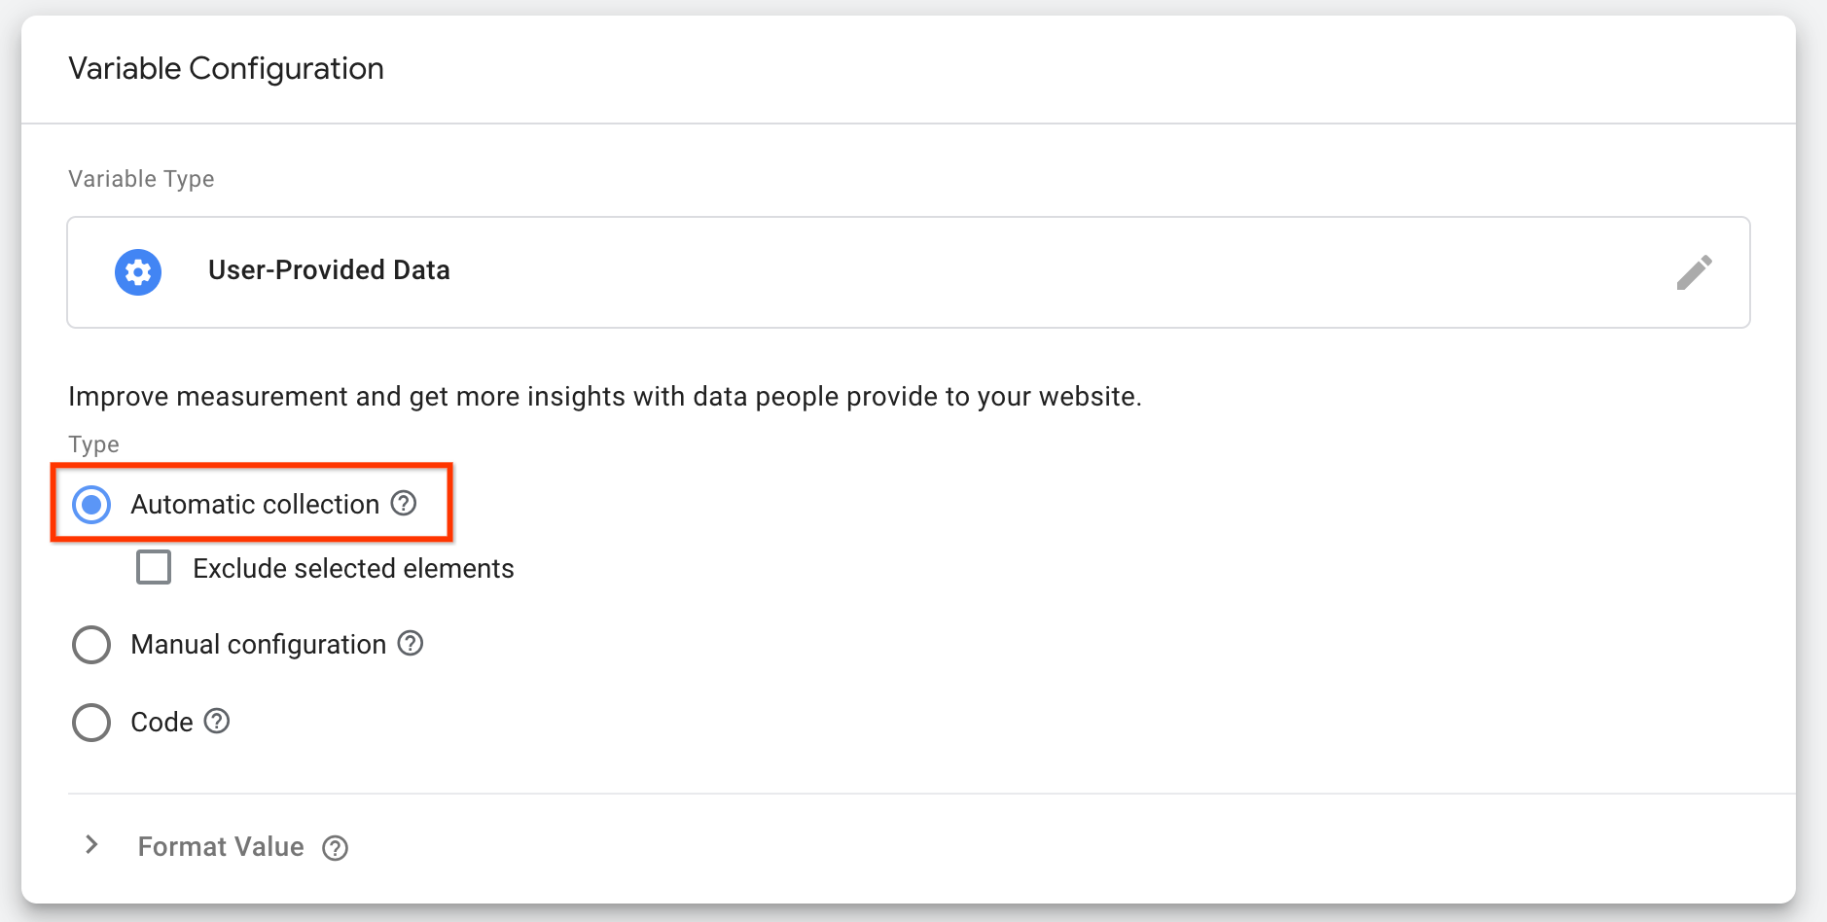Click the Format Value section title
Image resolution: width=1827 pixels, height=922 pixels.
pyautogui.click(x=221, y=846)
